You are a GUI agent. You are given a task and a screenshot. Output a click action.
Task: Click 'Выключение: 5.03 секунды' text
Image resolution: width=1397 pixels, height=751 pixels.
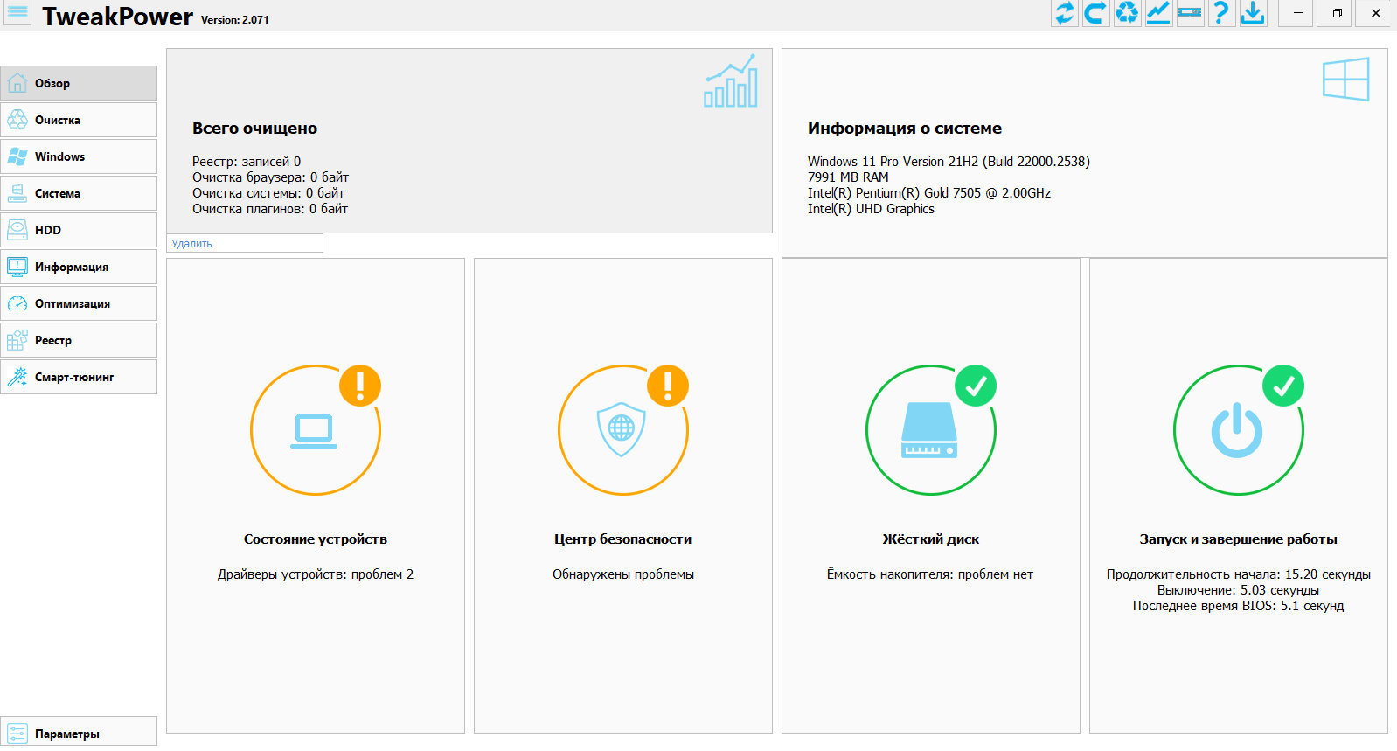[1238, 590]
